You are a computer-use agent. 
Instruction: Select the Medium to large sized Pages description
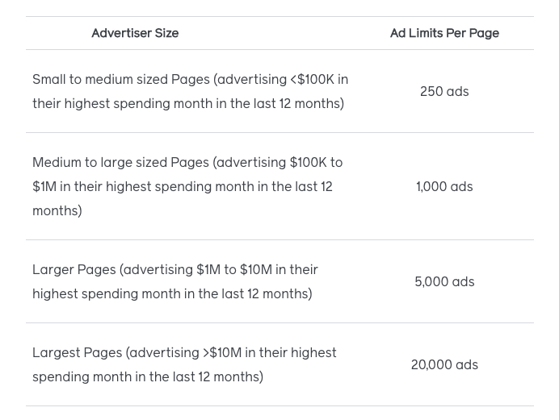click(187, 186)
